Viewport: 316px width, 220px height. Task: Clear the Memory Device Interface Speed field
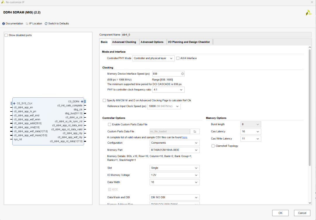point(182,74)
